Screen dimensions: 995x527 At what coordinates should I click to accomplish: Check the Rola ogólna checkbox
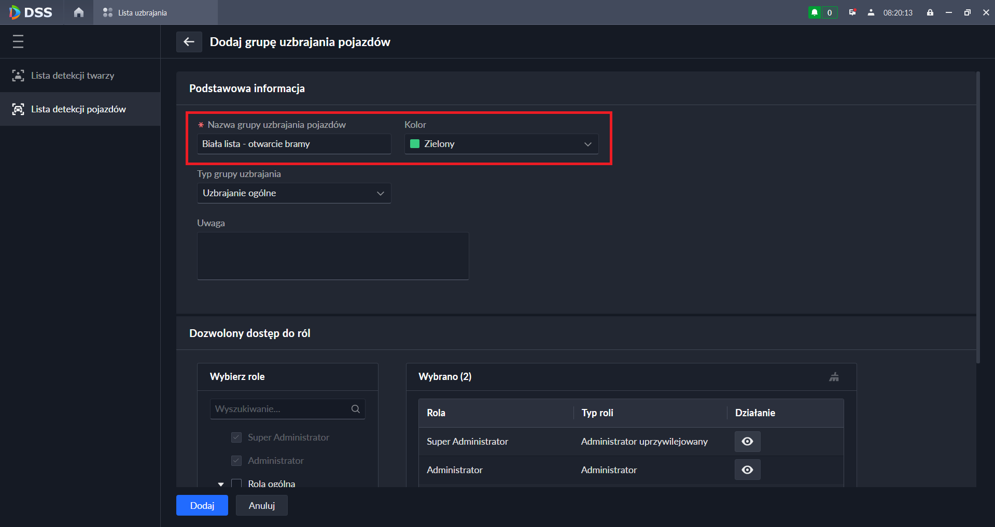(236, 483)
